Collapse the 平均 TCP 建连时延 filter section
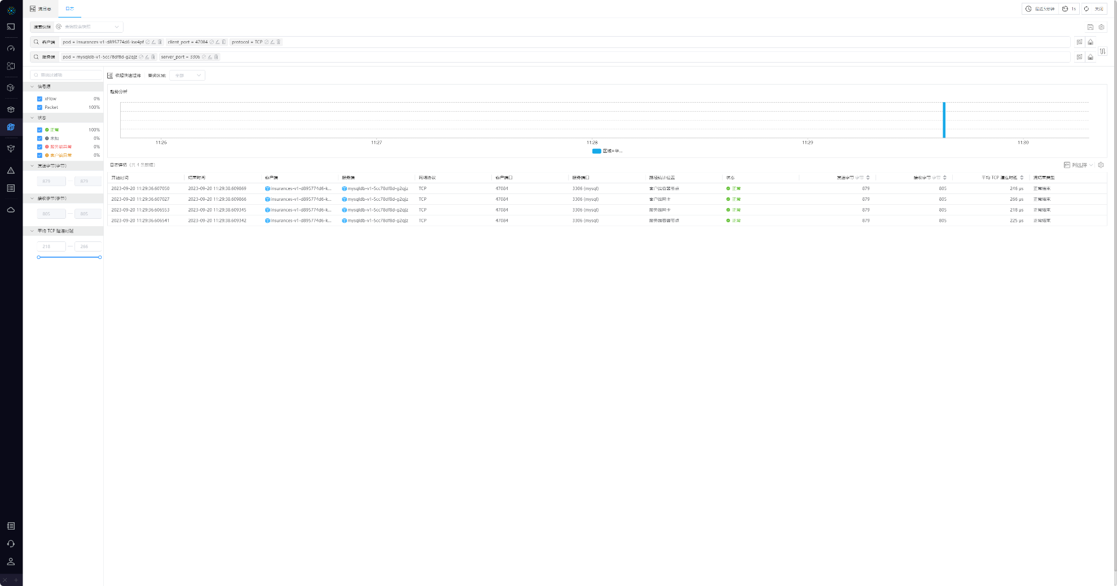This screenshot has width=1117, height=586. [x=32, y=231]
